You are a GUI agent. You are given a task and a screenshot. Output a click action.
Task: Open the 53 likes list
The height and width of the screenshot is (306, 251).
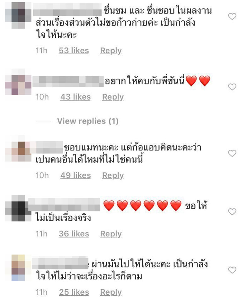click(74, 51)
